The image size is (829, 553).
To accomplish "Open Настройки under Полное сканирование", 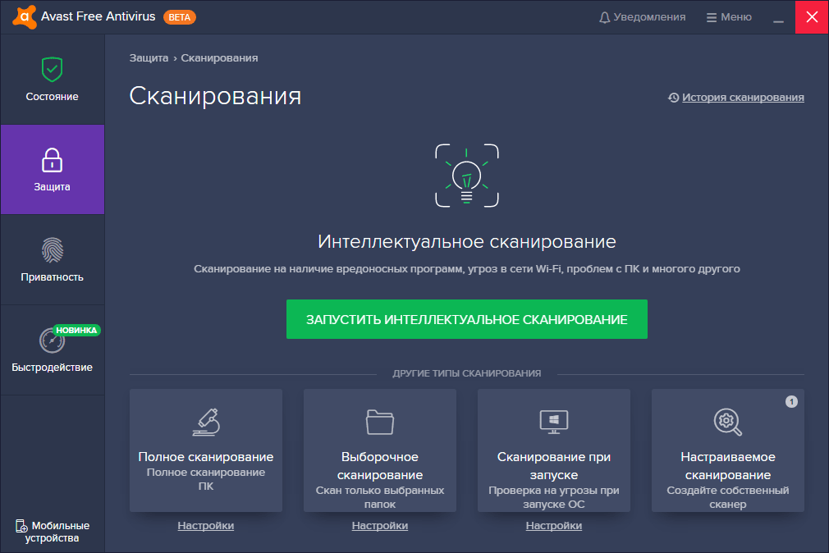I will 206,525.
